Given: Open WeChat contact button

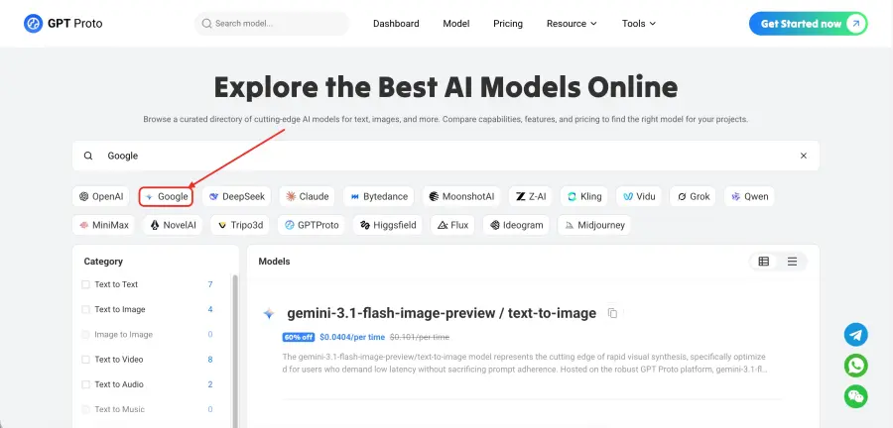Looking at the screenshot, I should pyautogui.click(x=856, y=396).
